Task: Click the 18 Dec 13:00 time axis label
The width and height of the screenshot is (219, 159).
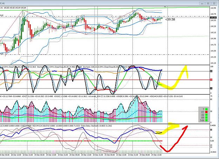Action: tap(16, 155)
